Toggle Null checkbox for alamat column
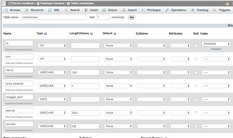Viewport: 233px width, 138px height. pyautogui.click(x=196, y=113)
